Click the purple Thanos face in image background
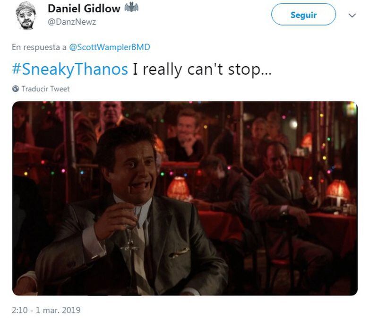 (x=112, y=113)
